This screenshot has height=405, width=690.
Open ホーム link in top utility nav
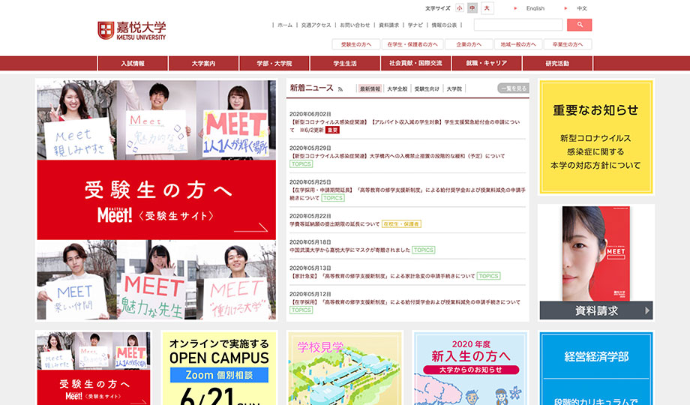point(285,25)
